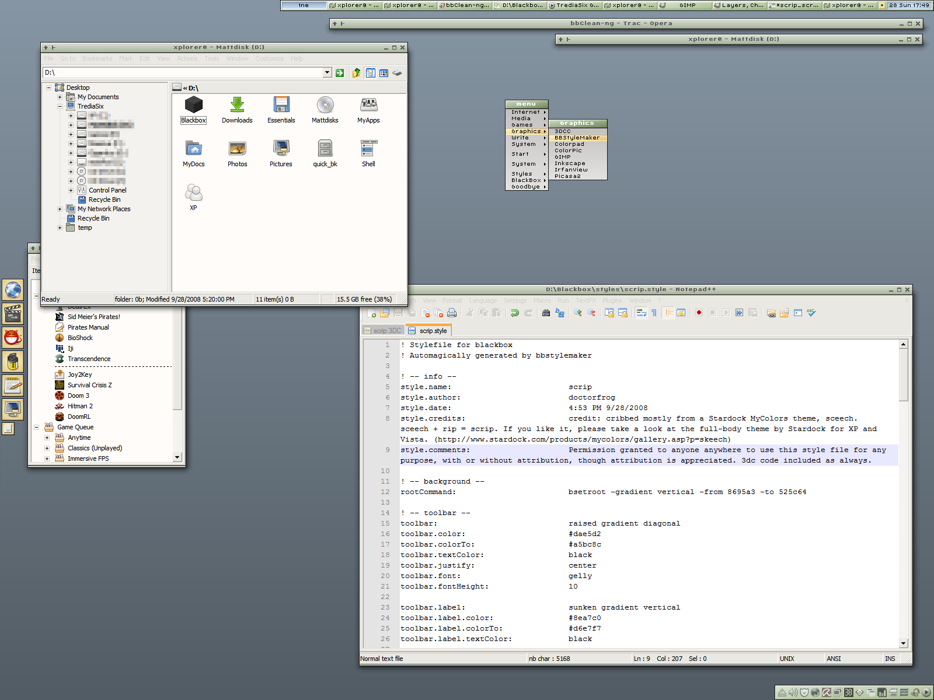Image resolution: width=934 pixels, height=700 pixels.
Task: Open the Pictures folder icon
Action: pos(281,153)
